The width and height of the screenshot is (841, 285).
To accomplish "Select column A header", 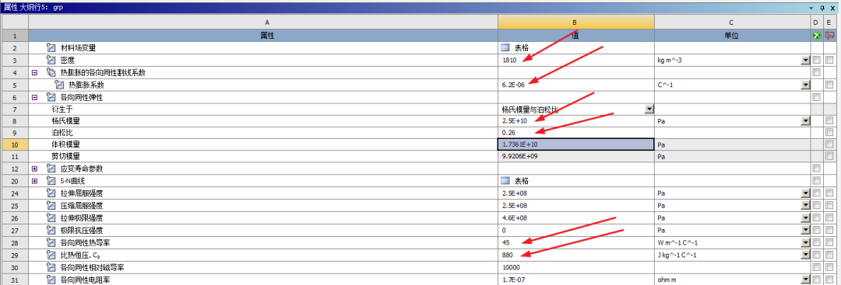I will (x=263, y=23).
